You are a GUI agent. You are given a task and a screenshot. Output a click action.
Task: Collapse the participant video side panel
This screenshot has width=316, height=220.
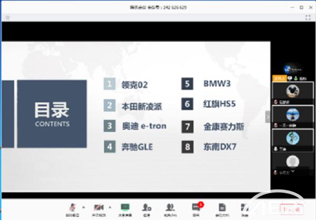coord(268,117)
